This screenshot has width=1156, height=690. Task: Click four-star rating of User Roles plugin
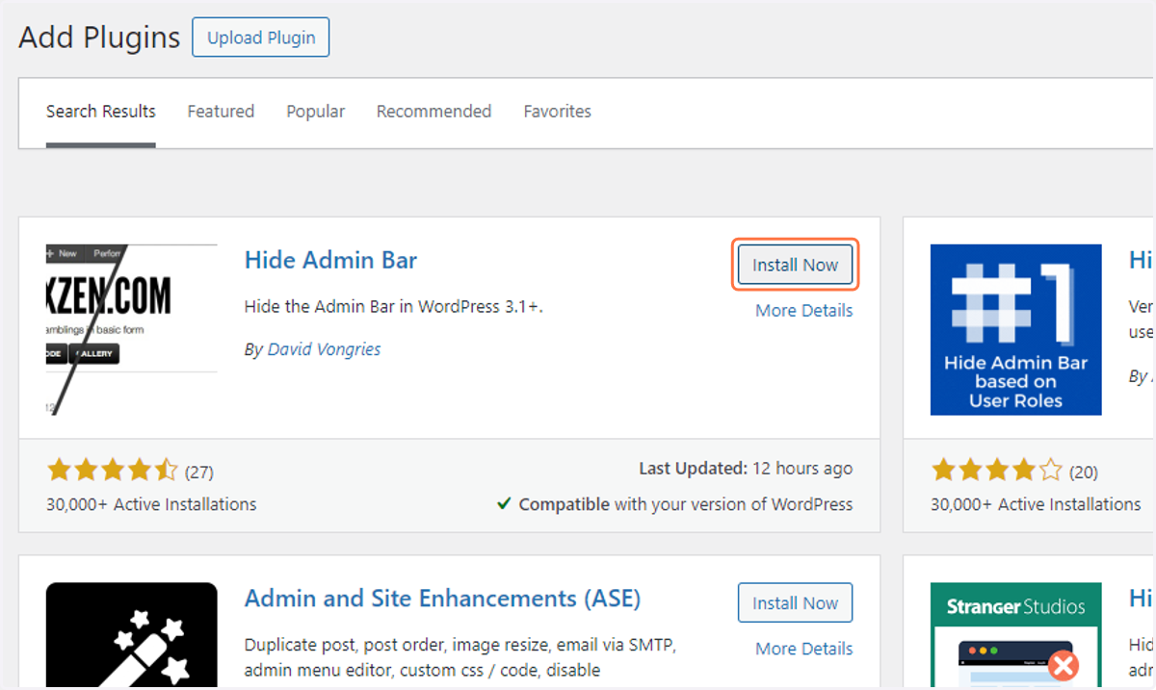pos(996,471)
